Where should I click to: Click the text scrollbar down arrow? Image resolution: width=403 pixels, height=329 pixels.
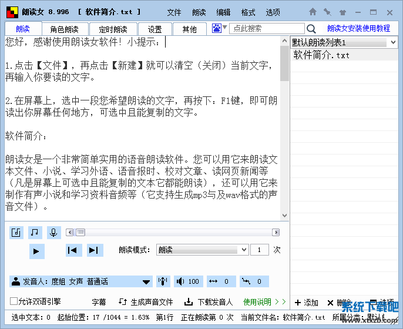click(x=284, y=216)
